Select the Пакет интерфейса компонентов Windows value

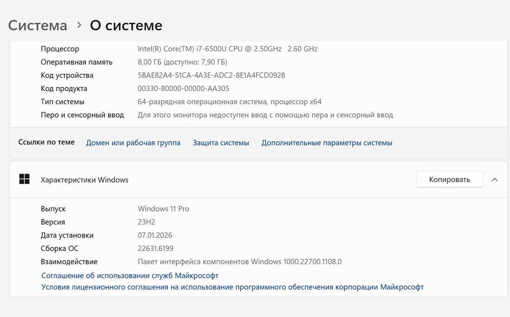tap(240, 262)
